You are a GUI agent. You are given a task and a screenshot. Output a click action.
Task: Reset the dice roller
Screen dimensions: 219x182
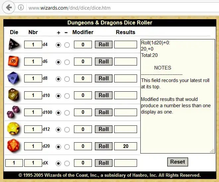tap(178, 162)
